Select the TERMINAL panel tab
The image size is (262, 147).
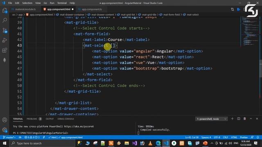(x=18, y=119)
